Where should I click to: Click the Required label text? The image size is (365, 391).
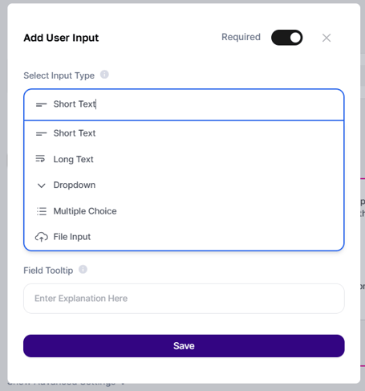click(x=241, y=37)
